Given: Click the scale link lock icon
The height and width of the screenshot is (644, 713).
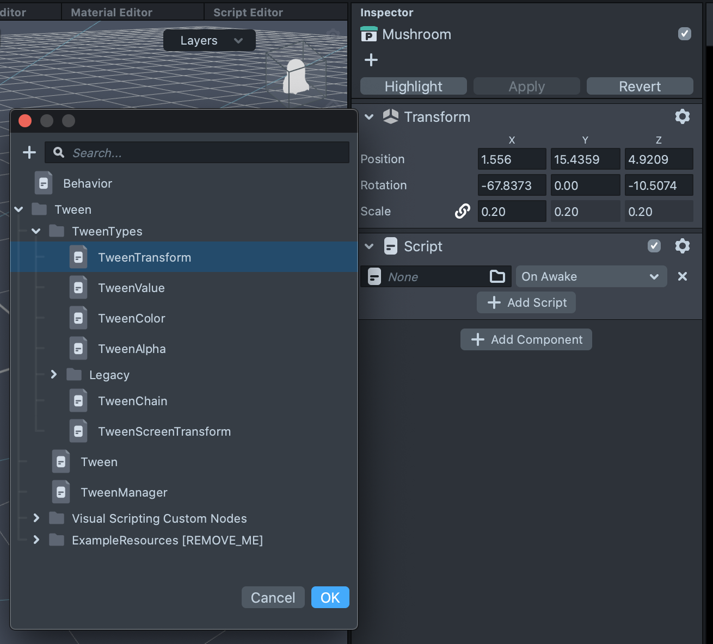Looking at the screenshot, I should click(462, 211).
